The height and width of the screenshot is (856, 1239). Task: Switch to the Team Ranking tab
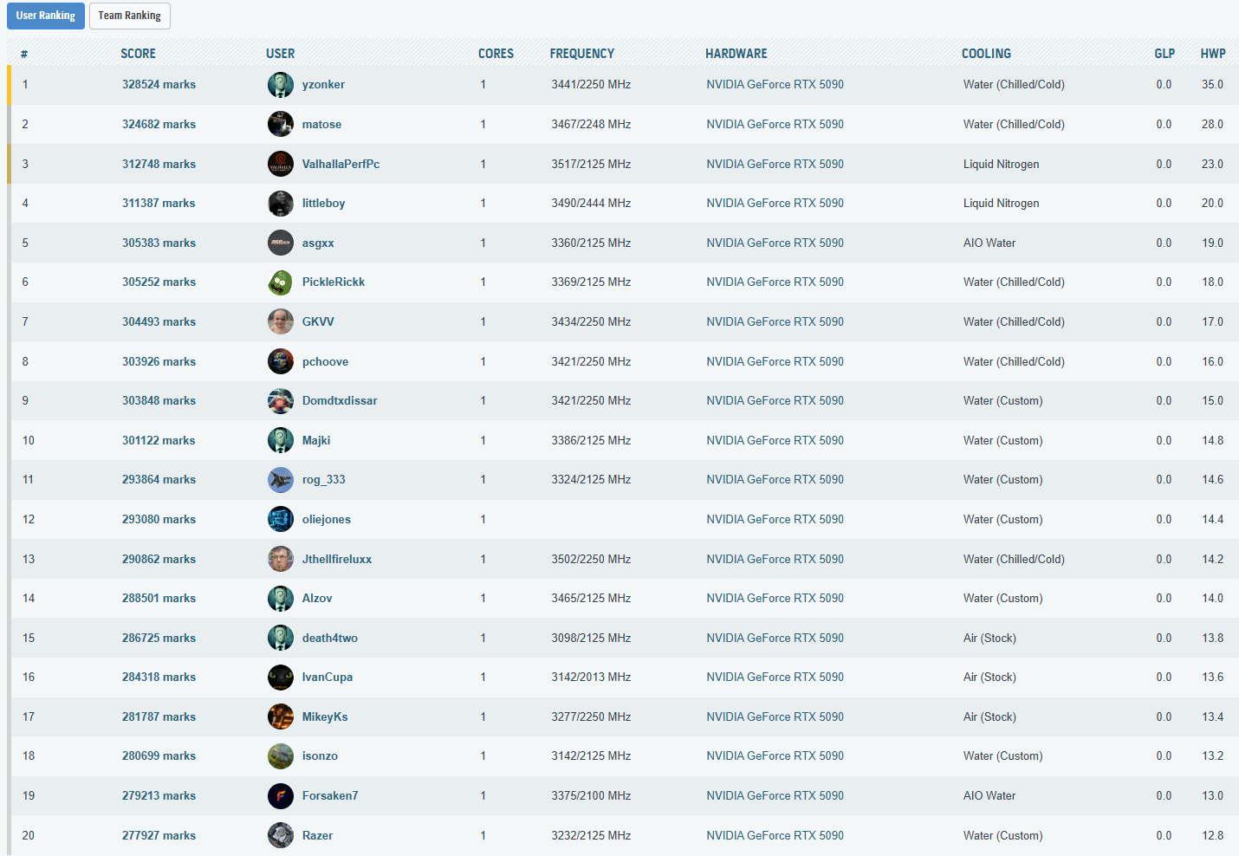coord(129,16)
